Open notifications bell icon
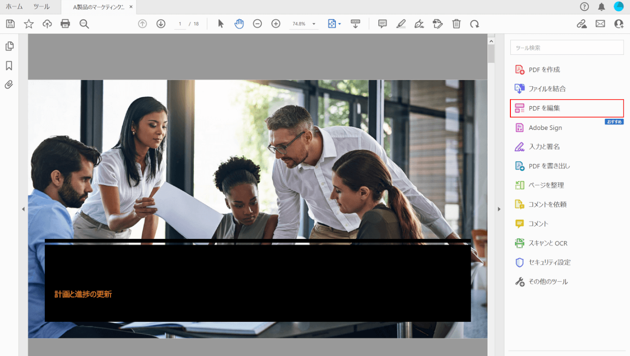The height and width of the screenshot is (356, 630). coord(602,7)
